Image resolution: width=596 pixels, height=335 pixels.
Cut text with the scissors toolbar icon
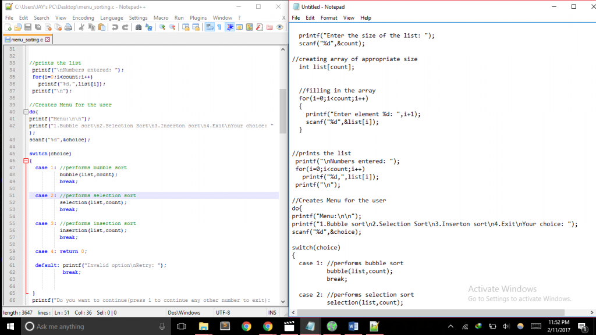pyautogui.click(x=81, y=26)
